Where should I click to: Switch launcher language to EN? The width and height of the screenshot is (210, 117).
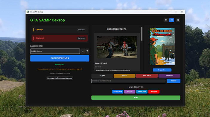166,20
